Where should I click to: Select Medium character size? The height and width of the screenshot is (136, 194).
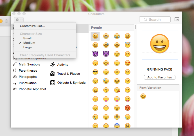point(45,43)
